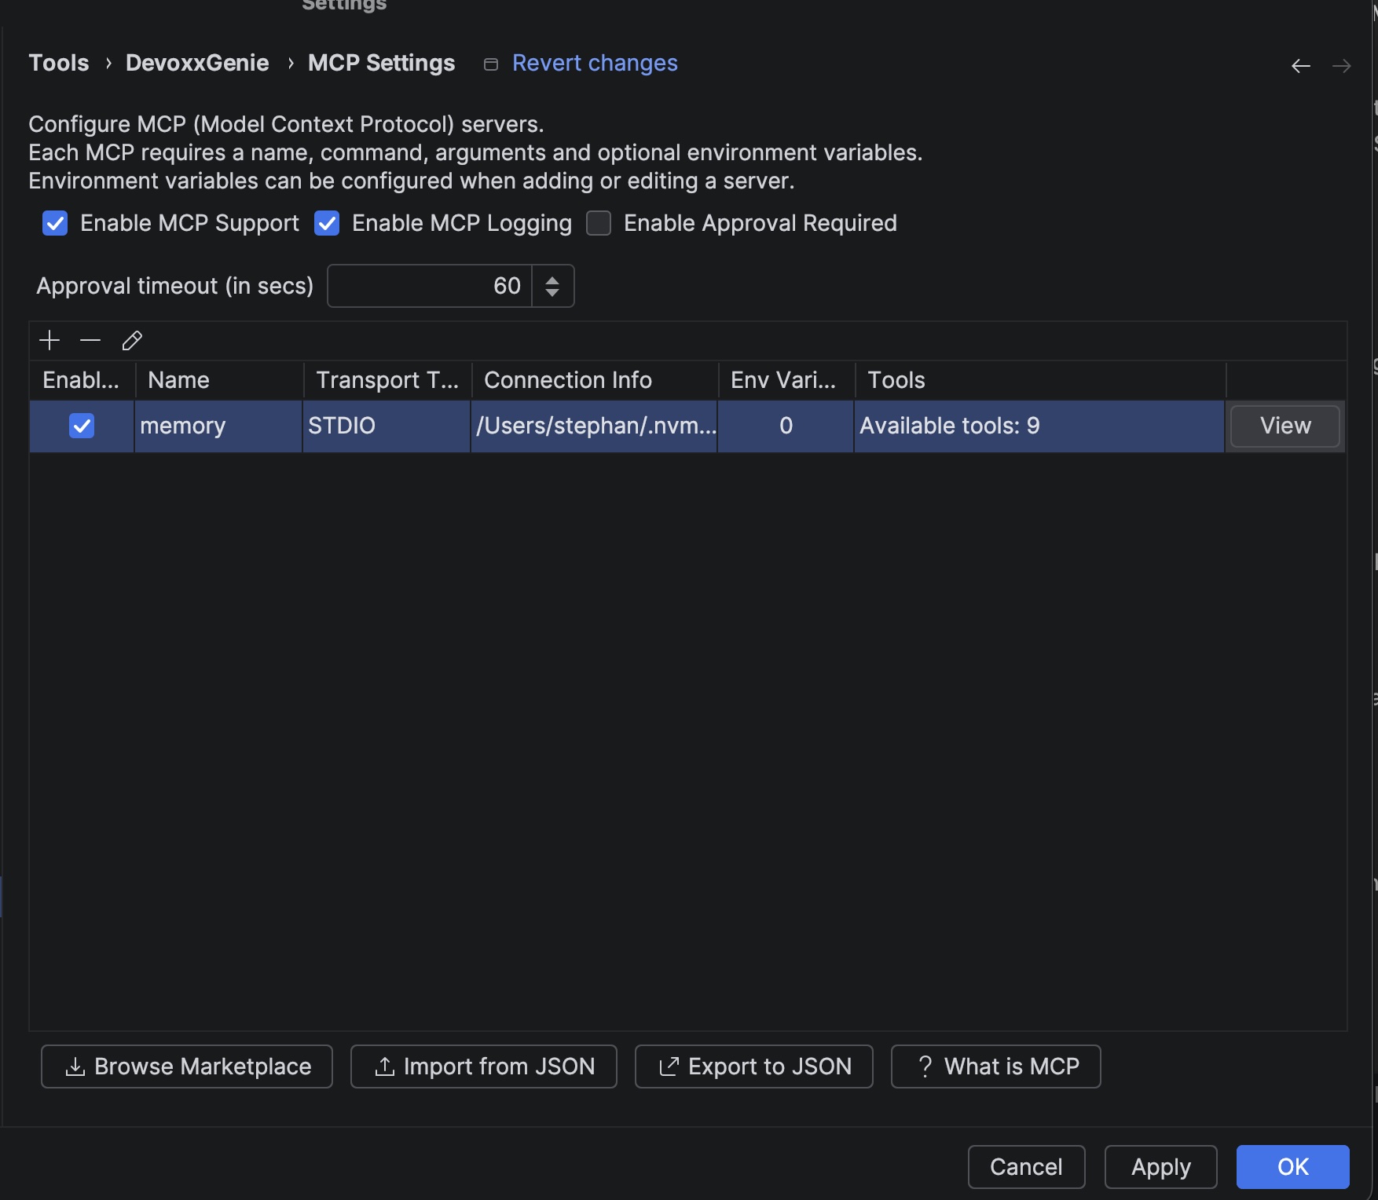The height and width of the screenshot is (1200, 1378).
Task: Decrease approval timeout with down arrow
Action: click(x=552, y=293)
